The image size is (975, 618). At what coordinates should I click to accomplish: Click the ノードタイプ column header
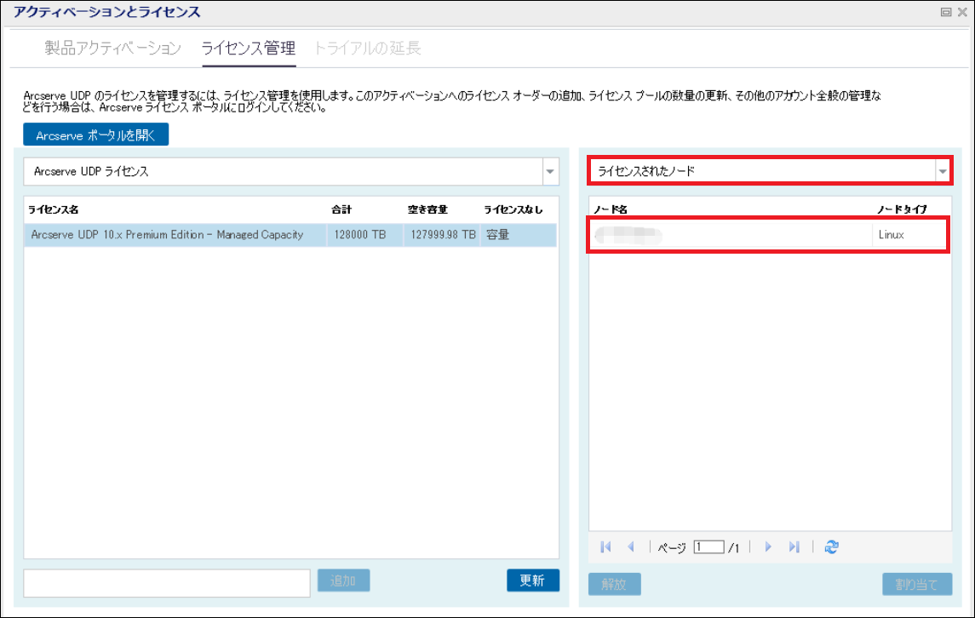tap(902, 209)
